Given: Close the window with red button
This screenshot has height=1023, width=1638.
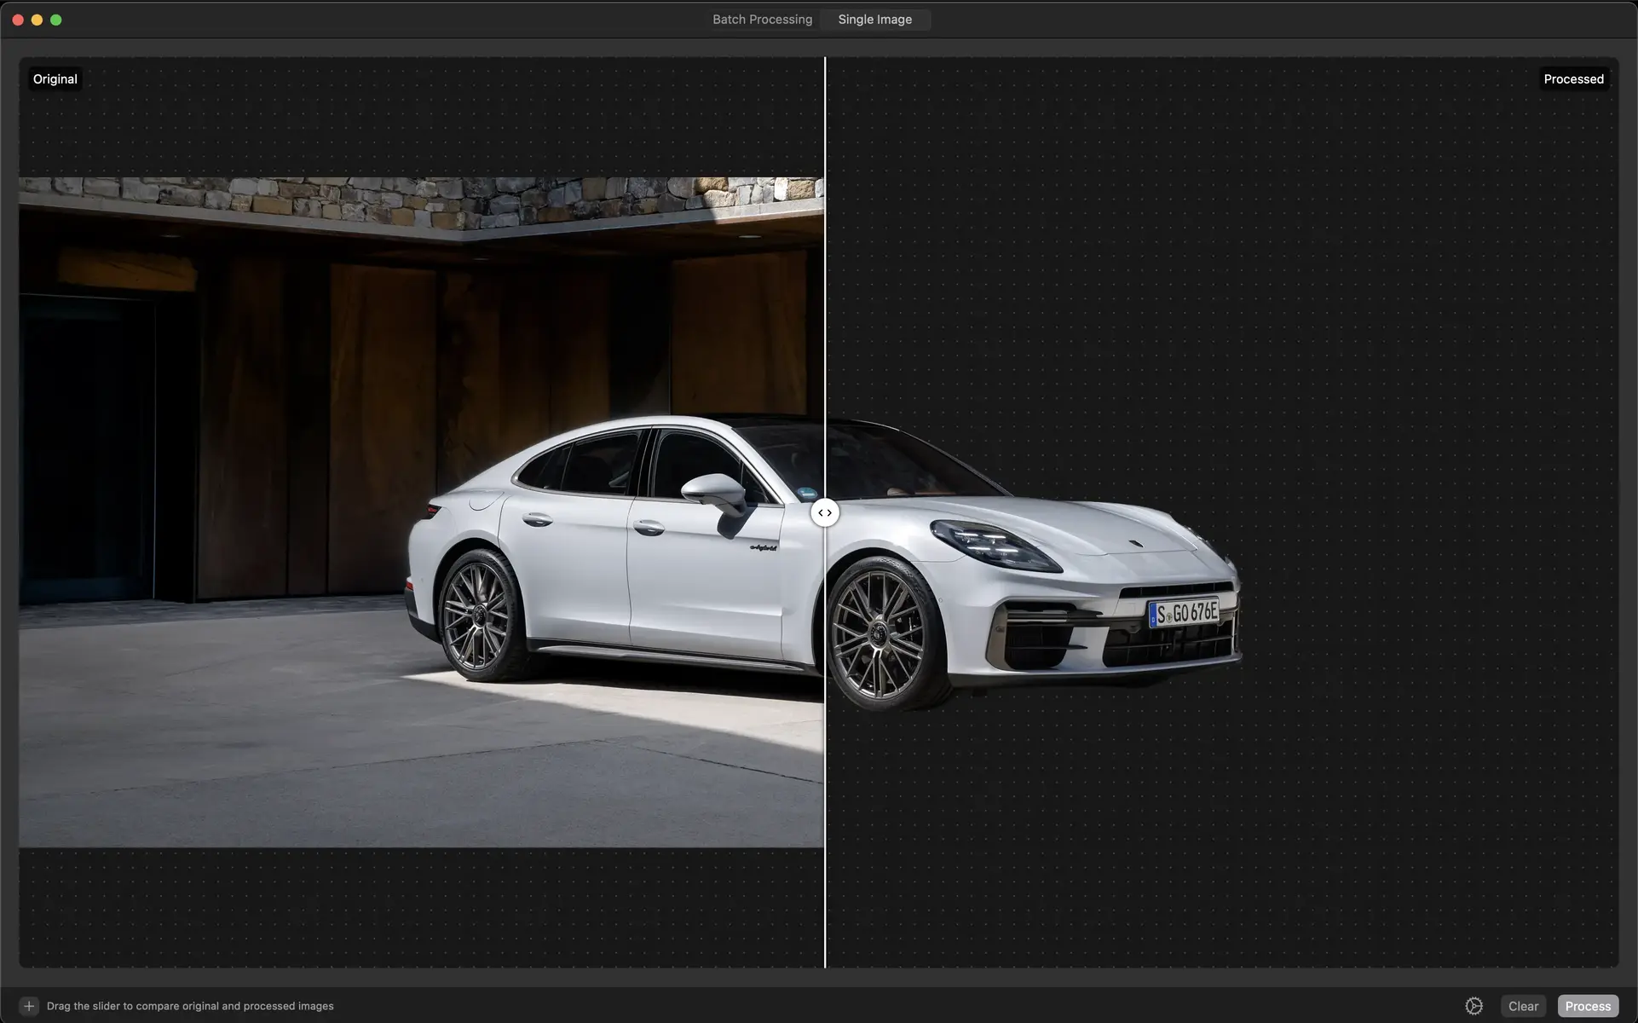Looking at the screenshot, I should pos(18,20).
